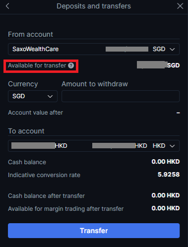Viewport: 188px width, 247px height.
Task: Click the To account section heading
Action: click(x=26, y=131)
